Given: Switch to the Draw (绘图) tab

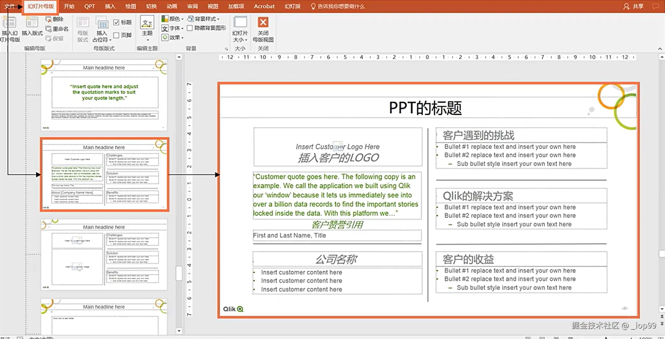Looking at the screenshot, I should tap(131, 6).
